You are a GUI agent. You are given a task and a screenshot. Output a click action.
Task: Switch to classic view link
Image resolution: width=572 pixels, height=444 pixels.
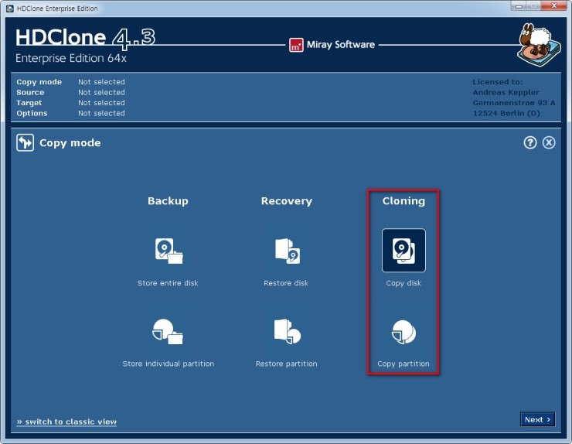[66, 422]
